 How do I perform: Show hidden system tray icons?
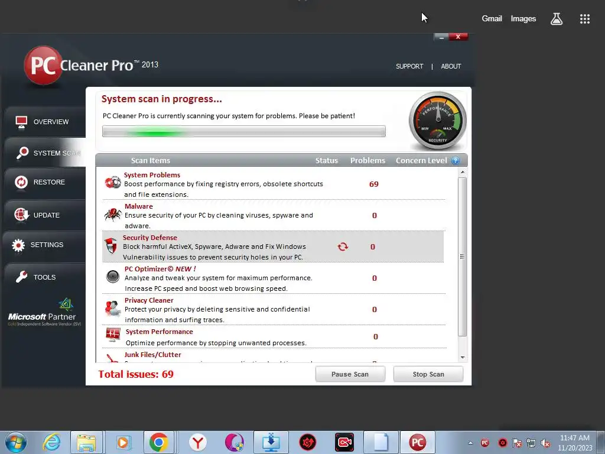470,443
